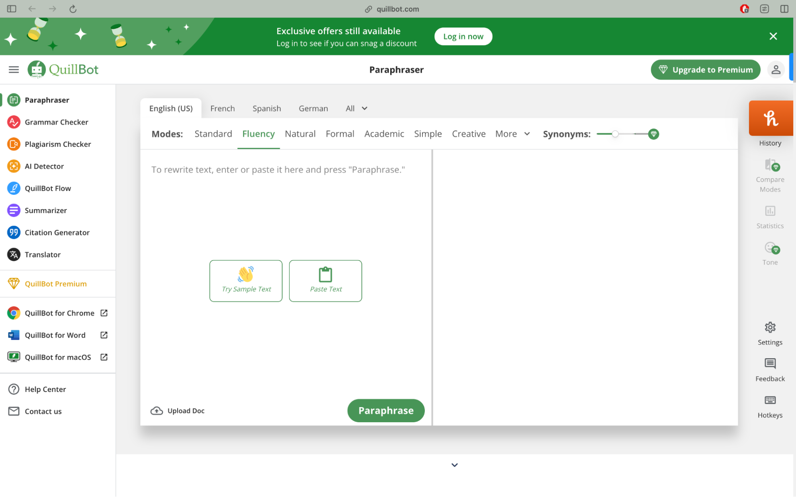The image size is (796, 497).
Task: Open QuillBot Premium diamond link
Action: [47, 283]
